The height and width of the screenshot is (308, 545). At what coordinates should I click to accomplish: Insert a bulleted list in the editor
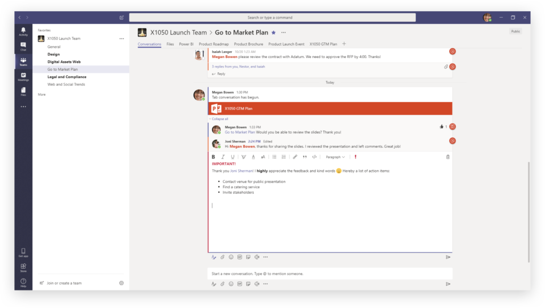[x=274, y=157]
